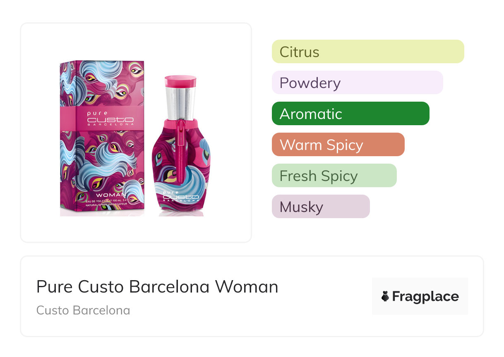
Task: Click the Custo Barcelona brand link
Action: pos(83,310)
